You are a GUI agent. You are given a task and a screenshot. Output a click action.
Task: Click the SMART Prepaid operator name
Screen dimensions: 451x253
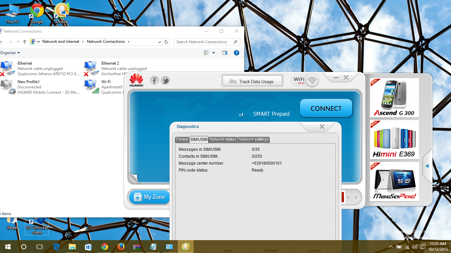tap(271, 114)
